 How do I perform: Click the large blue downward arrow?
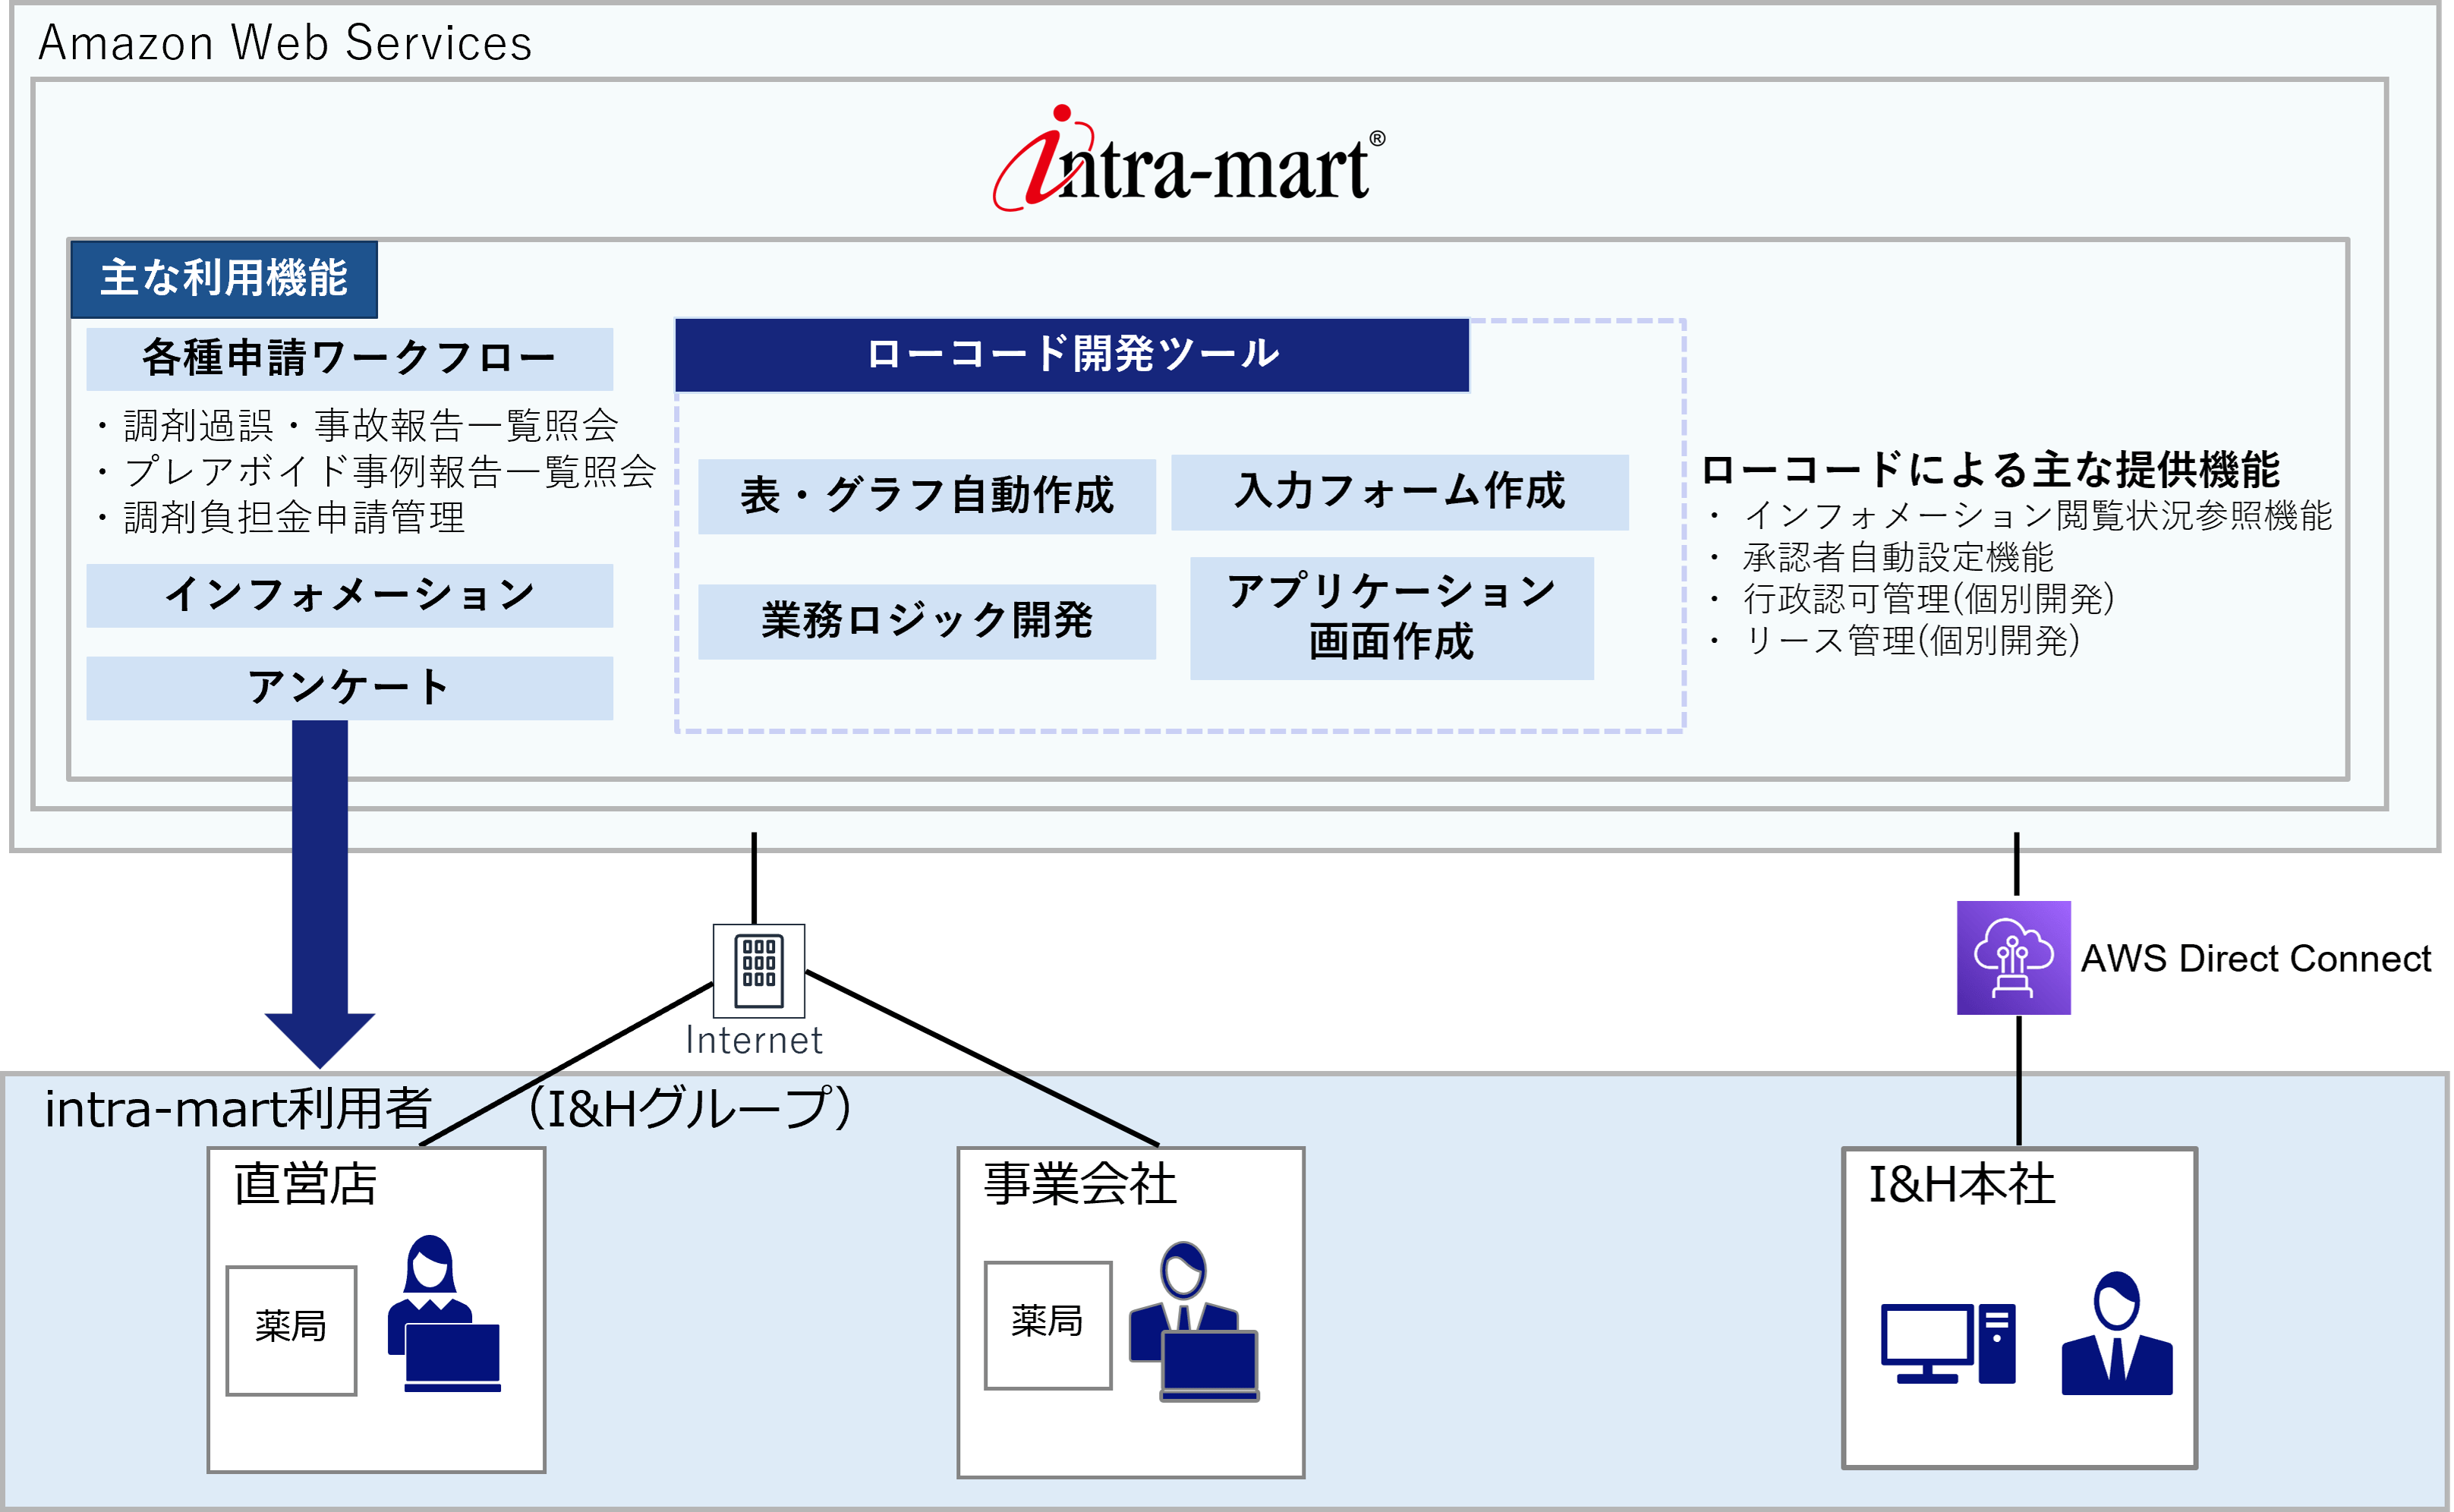320,890
